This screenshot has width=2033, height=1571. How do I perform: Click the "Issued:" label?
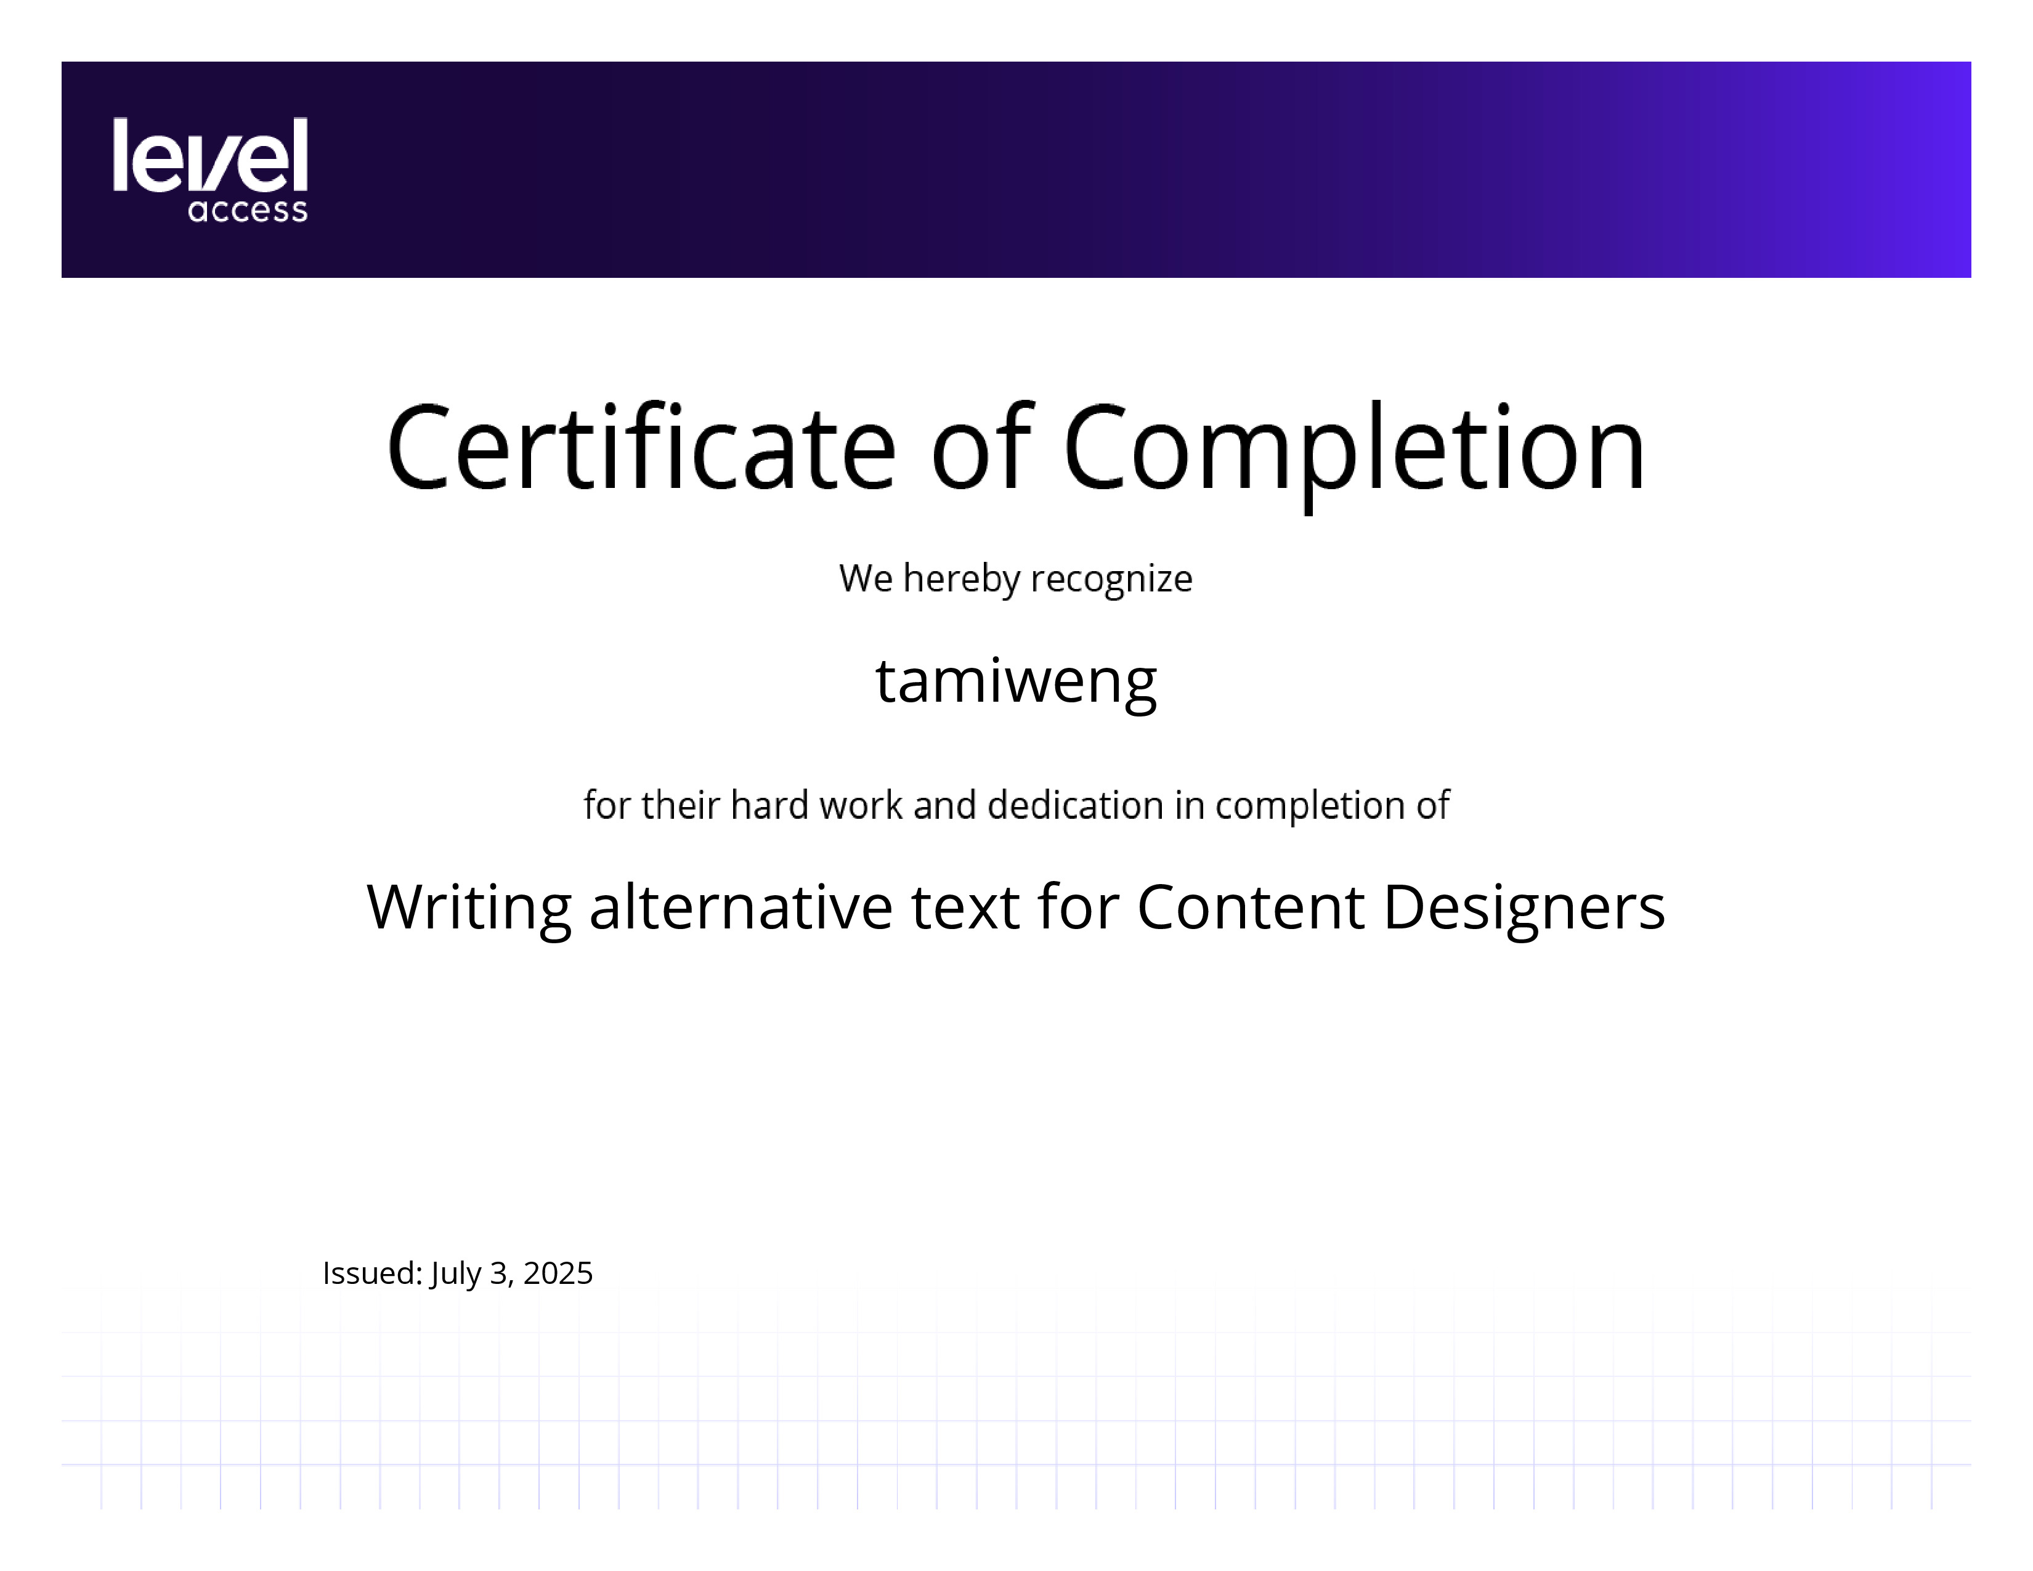point(372,1273)
